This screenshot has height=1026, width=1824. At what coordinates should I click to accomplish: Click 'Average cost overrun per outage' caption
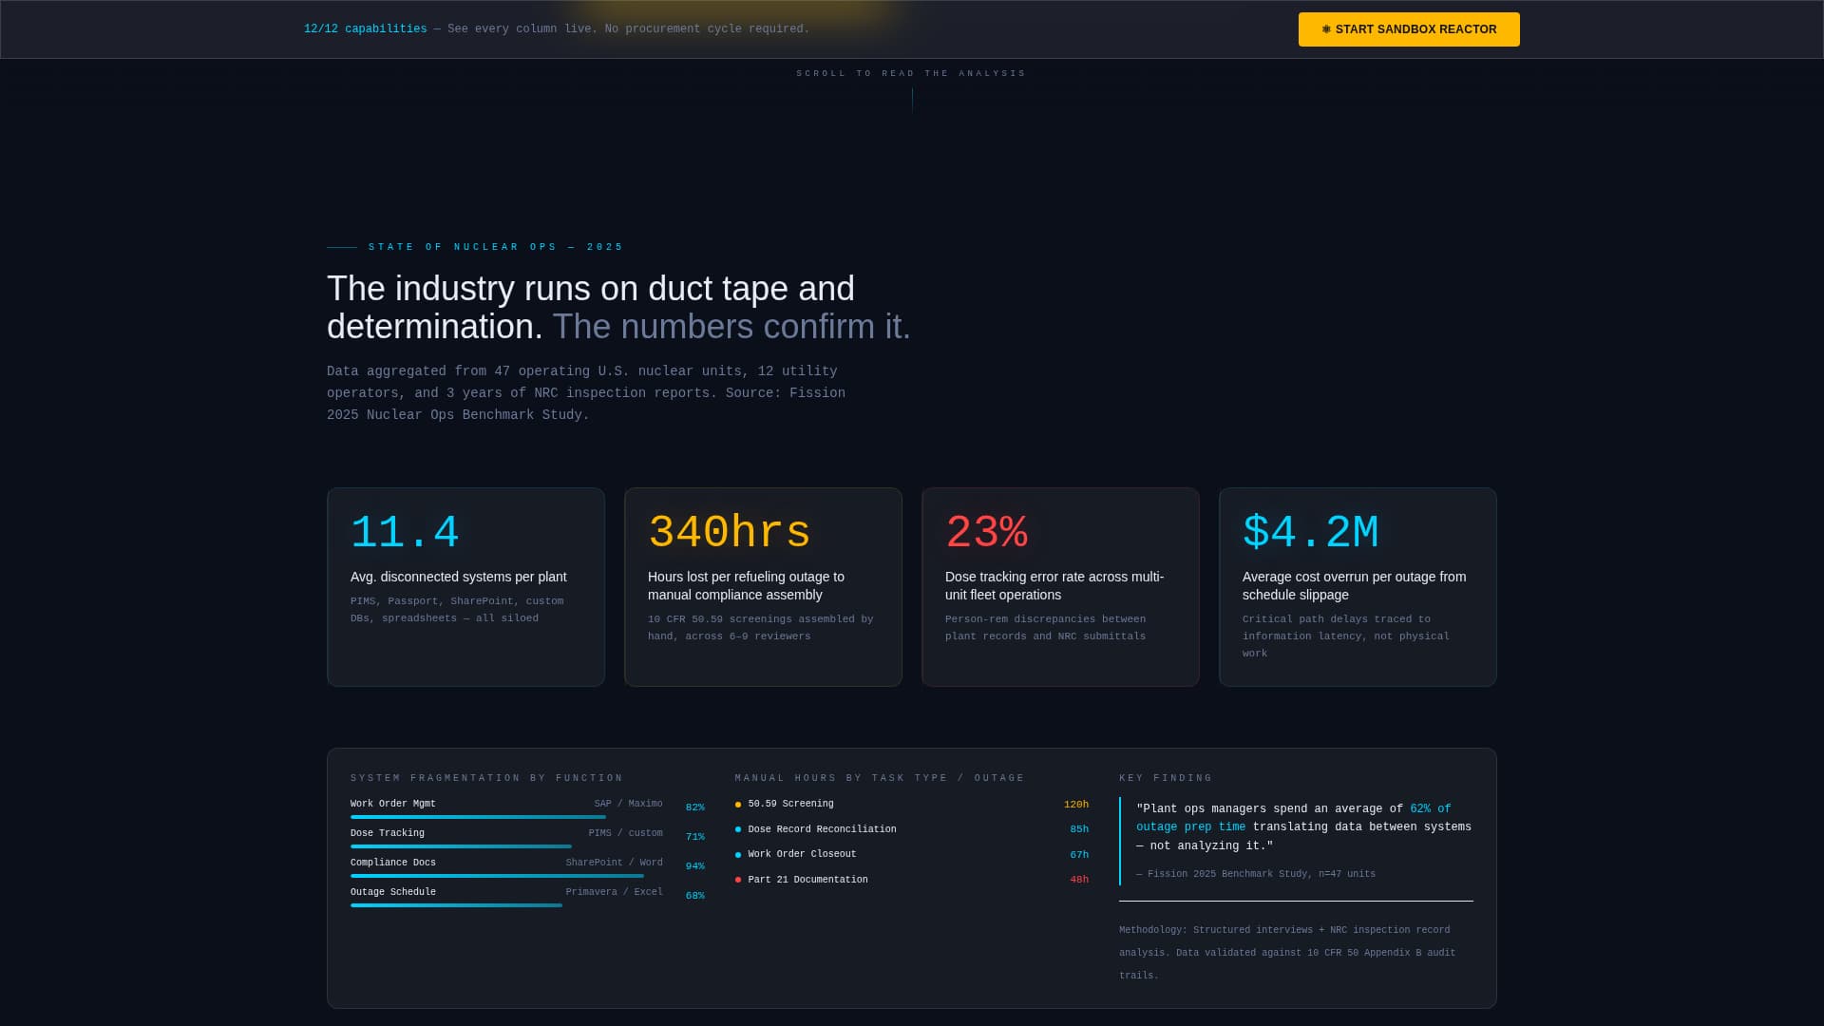point(1354,586)
